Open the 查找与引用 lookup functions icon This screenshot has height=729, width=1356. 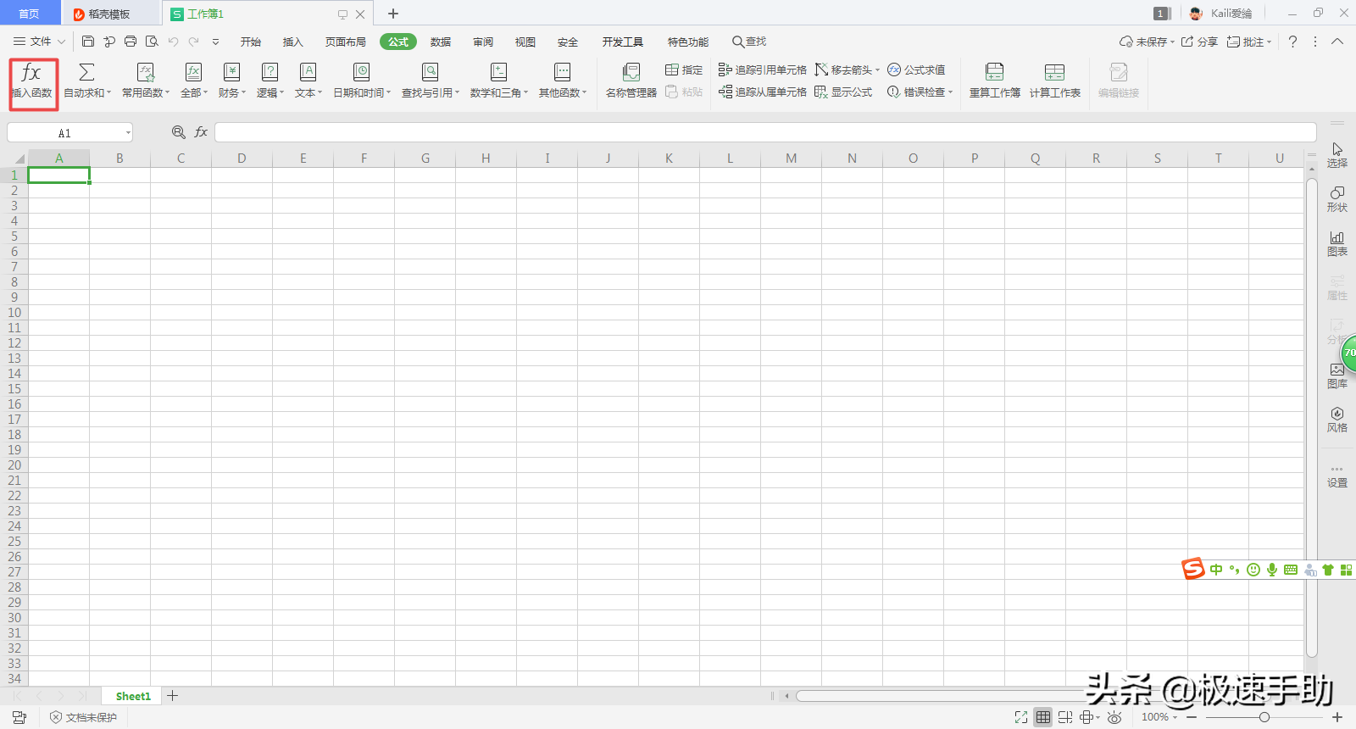[430, 72]
